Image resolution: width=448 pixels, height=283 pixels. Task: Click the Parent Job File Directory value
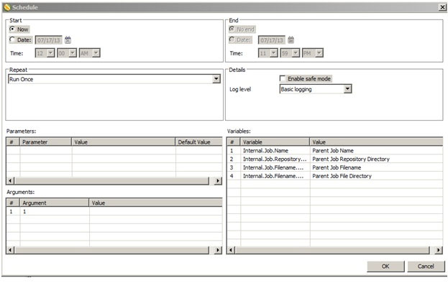tap(342, 176)
